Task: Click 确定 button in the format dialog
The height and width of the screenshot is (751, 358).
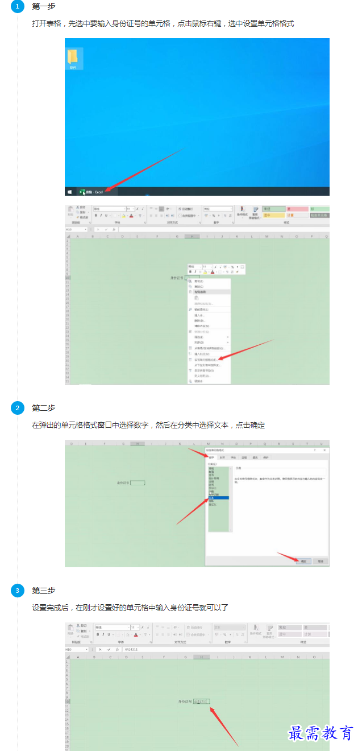Action: tap(303, 561)
